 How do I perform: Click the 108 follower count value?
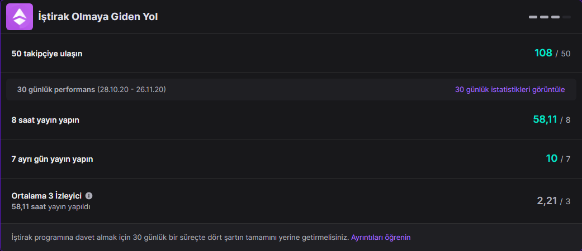pos(543,53)
